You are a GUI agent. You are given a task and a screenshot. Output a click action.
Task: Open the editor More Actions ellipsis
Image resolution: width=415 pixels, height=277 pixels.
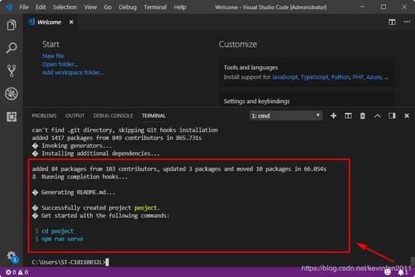(407, 22)
